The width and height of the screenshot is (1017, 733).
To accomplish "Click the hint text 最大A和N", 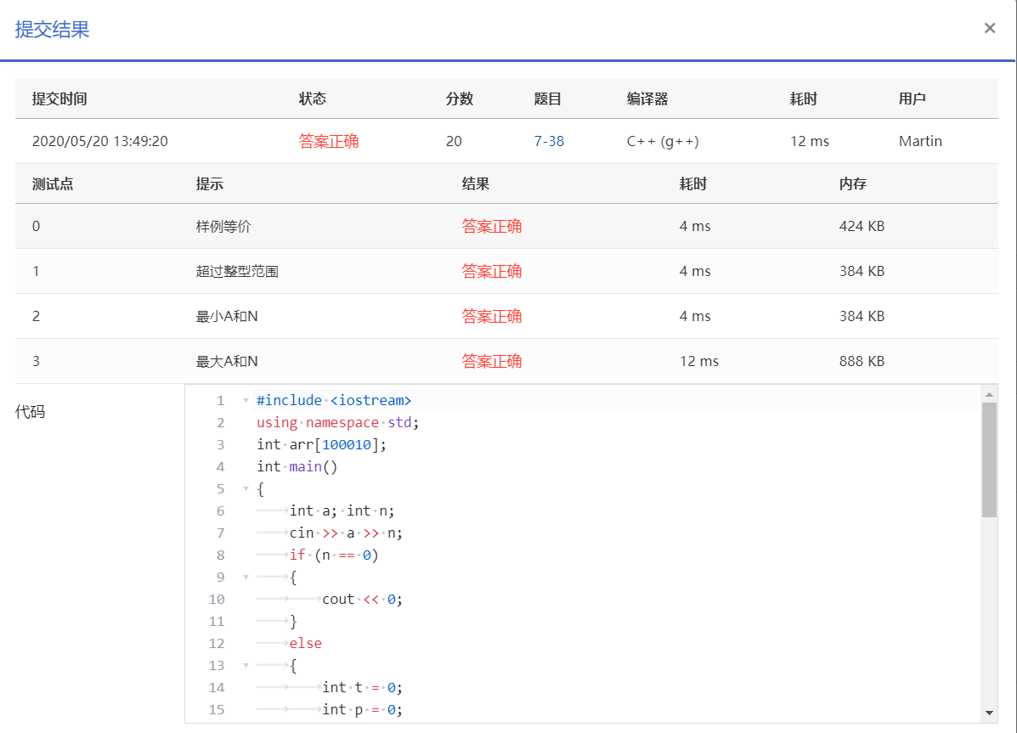I will [226, 361].
